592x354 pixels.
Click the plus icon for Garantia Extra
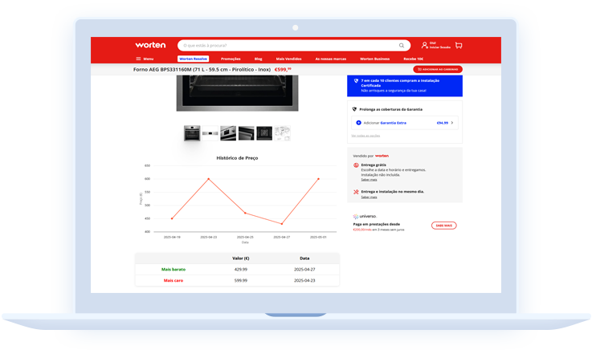[359, 123]
